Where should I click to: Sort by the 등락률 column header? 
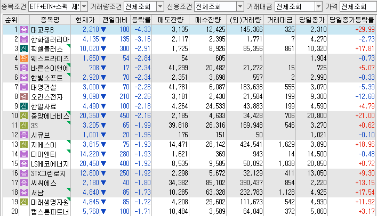tap(141, 20)
